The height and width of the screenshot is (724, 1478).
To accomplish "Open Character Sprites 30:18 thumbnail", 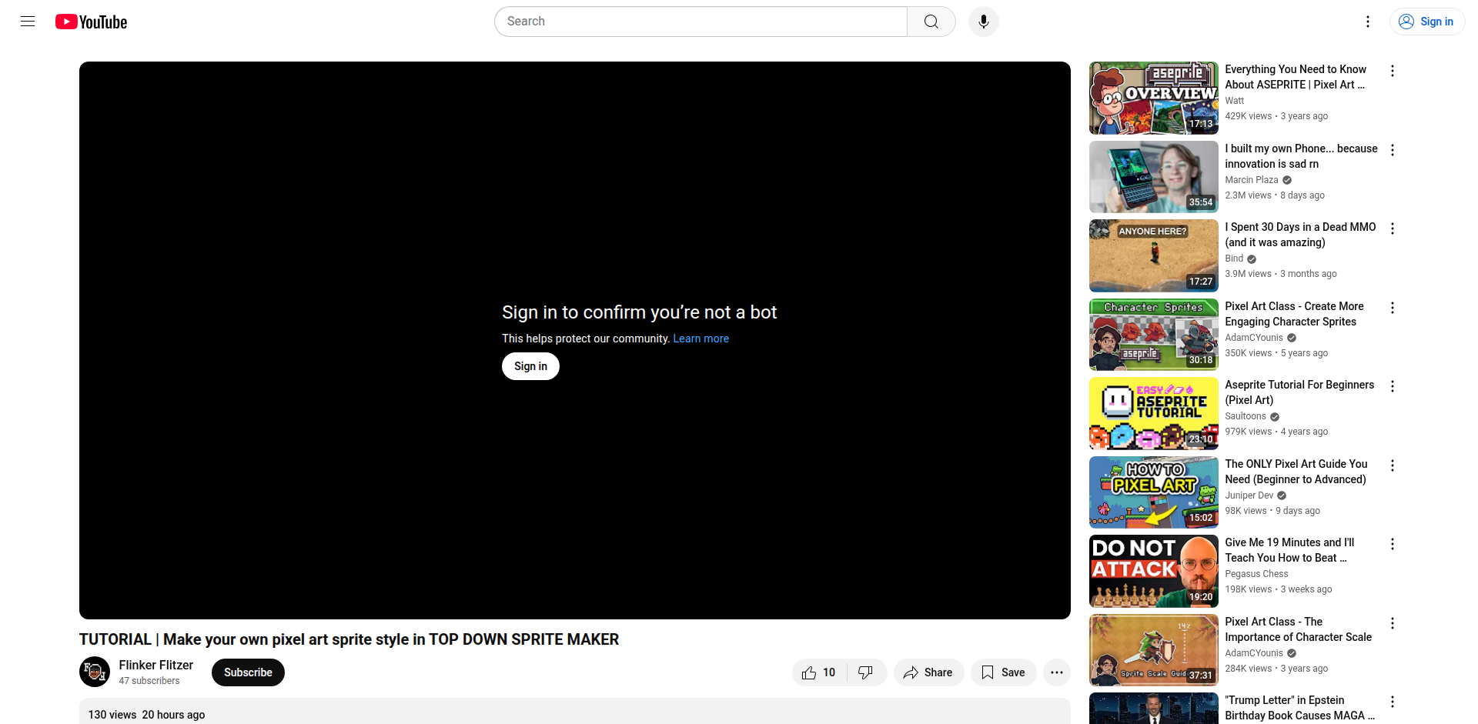I will pyautogui.click(x=1153, y=335).
